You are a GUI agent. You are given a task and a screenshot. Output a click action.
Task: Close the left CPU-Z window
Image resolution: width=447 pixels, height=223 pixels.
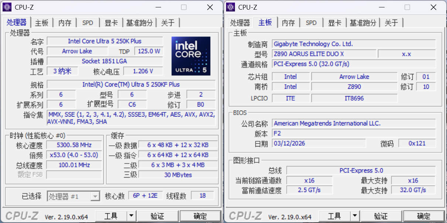[210, 7]
